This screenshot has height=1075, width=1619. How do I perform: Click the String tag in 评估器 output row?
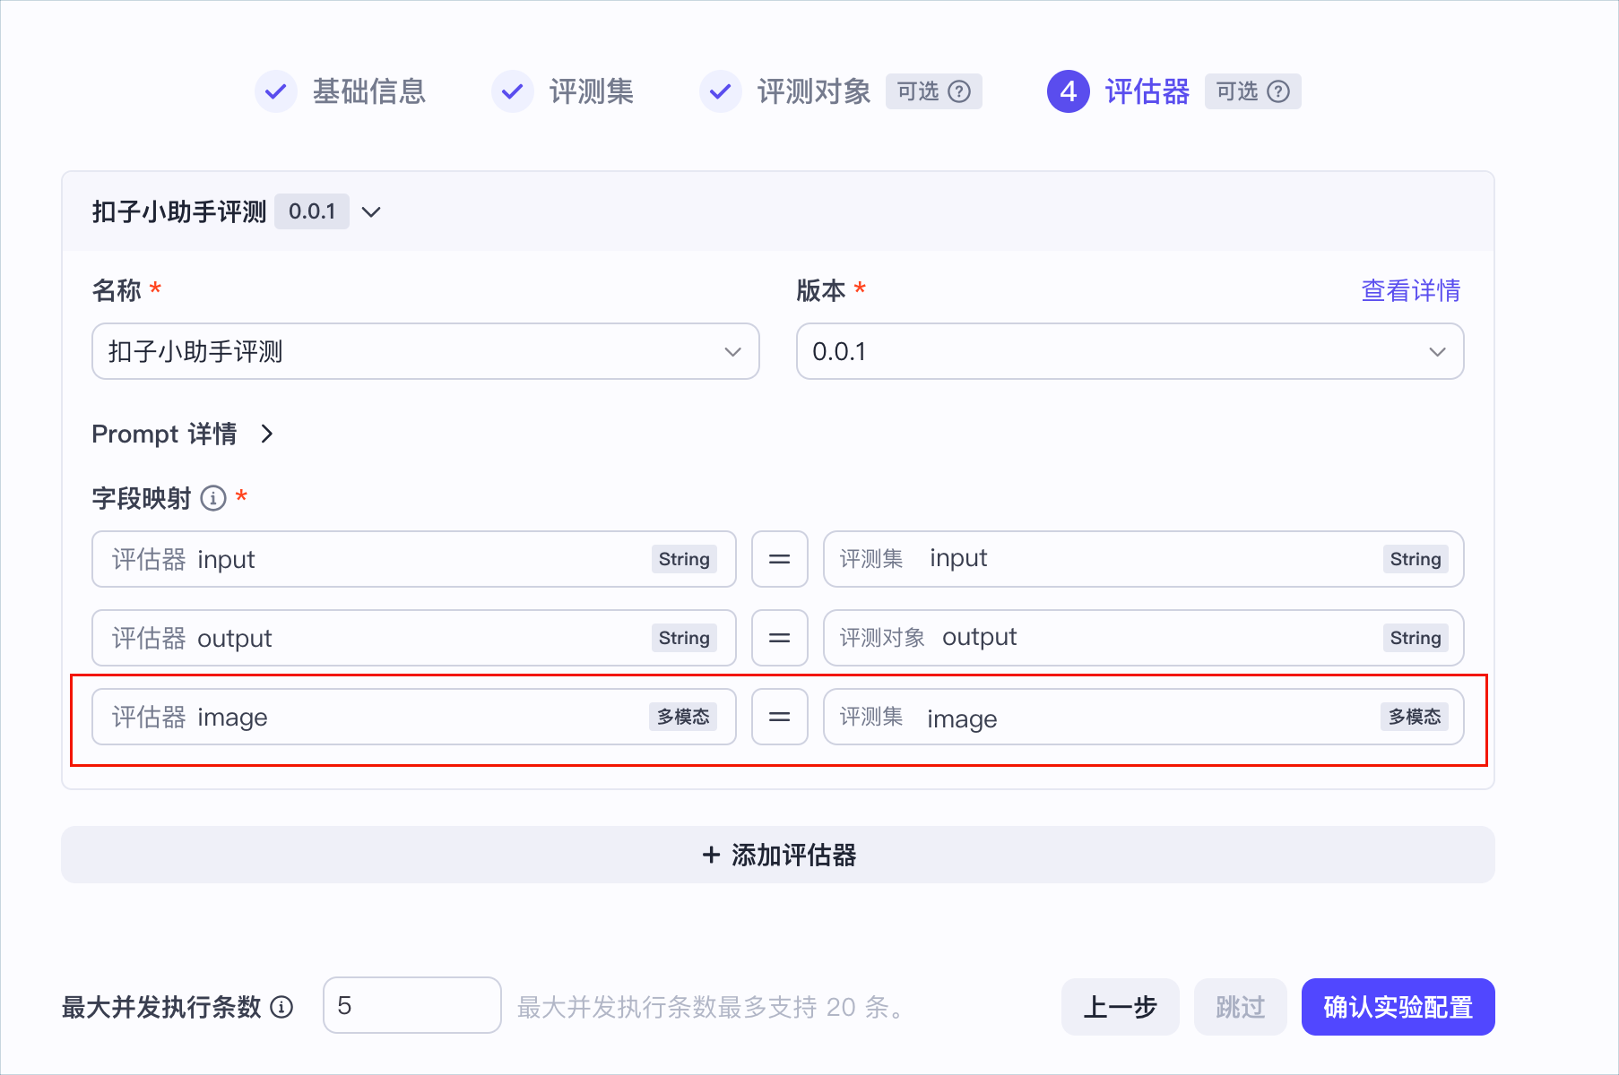pyautogui.click(x=684, y=638)
